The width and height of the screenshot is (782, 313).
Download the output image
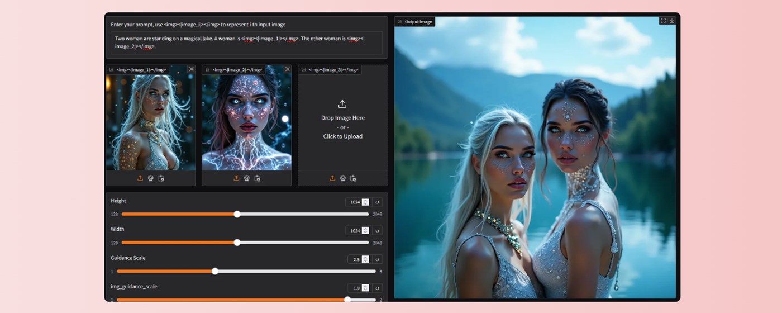click(672, 21)
